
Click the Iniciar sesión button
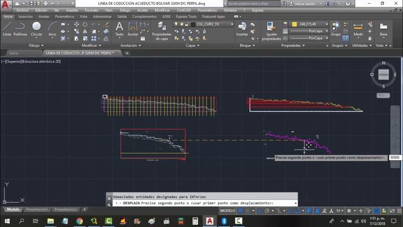[305, 4]
